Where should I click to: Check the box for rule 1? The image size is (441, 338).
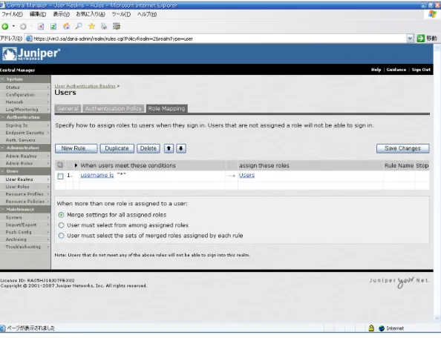[x=60, y=176]
